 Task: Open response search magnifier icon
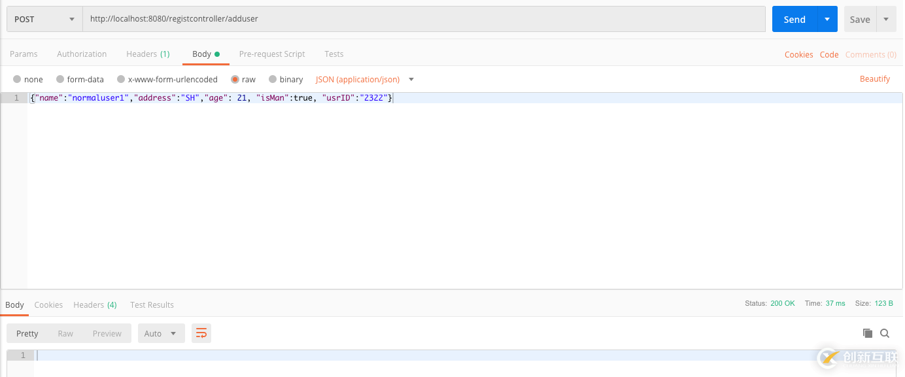(x=885, y=333)
